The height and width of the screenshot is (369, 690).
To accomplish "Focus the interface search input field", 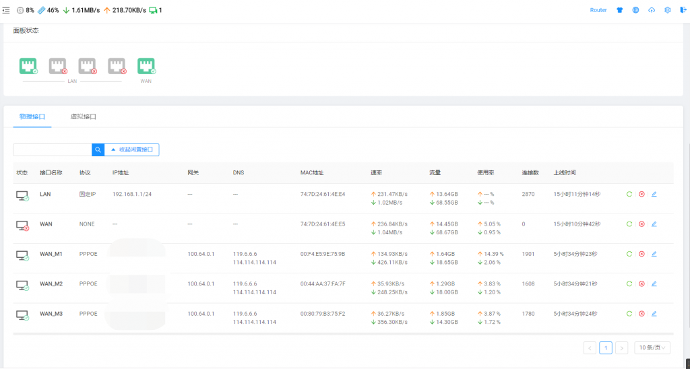I will (x=53, y=149).
